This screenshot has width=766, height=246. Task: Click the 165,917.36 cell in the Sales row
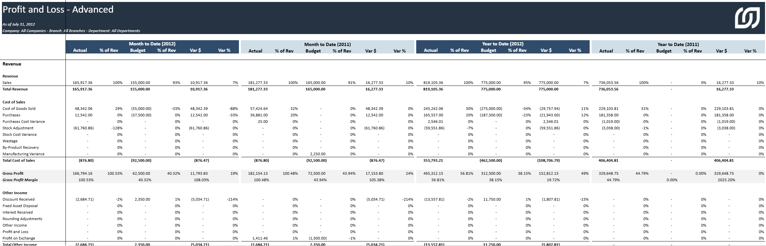[83, 83]
